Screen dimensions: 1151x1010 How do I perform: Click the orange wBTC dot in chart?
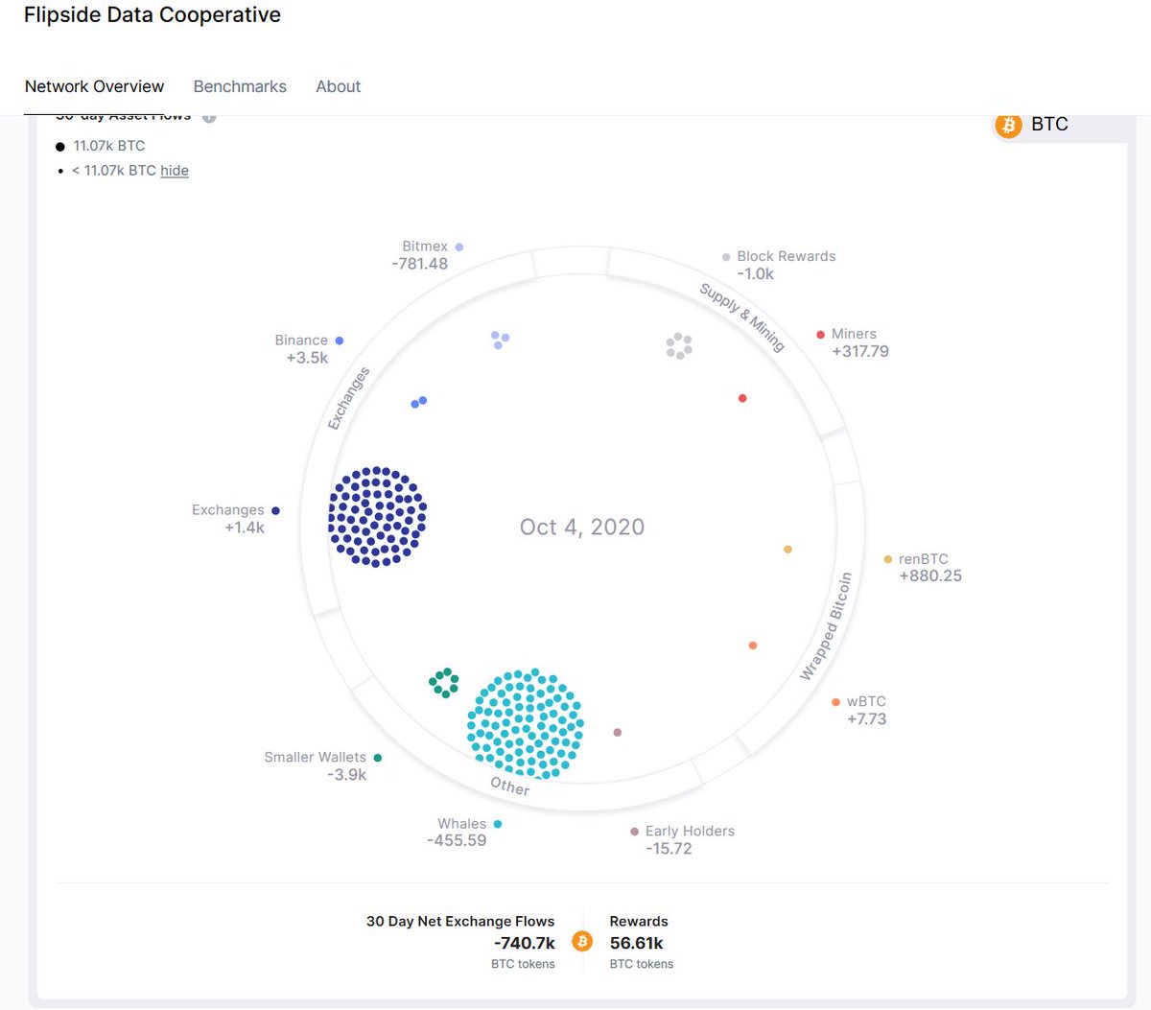(x=753, y=646)
